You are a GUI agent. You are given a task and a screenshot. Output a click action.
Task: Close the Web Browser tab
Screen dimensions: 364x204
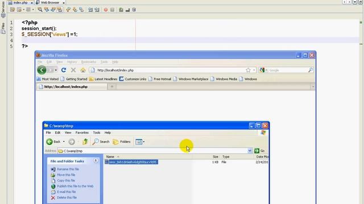point(64,3)
